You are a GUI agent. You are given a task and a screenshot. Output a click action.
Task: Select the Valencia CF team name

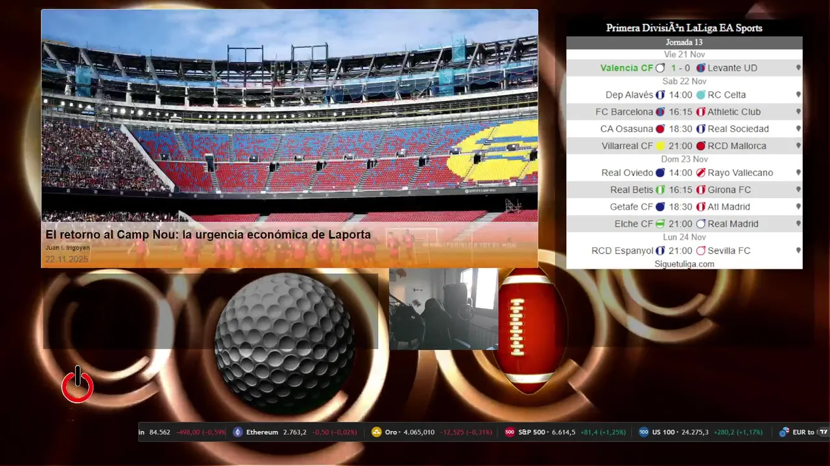pyautogui.click(x=626, y=68)
